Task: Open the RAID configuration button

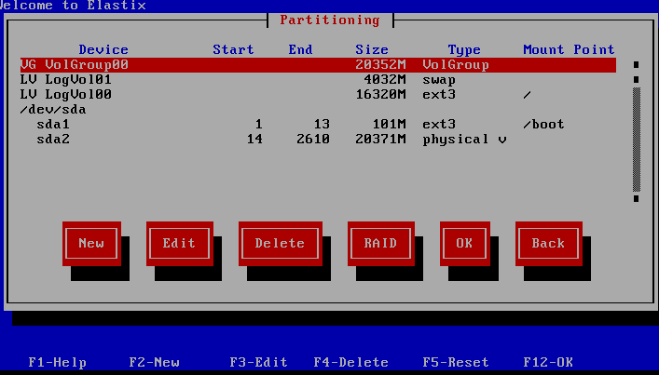Action: coord(381,243)
